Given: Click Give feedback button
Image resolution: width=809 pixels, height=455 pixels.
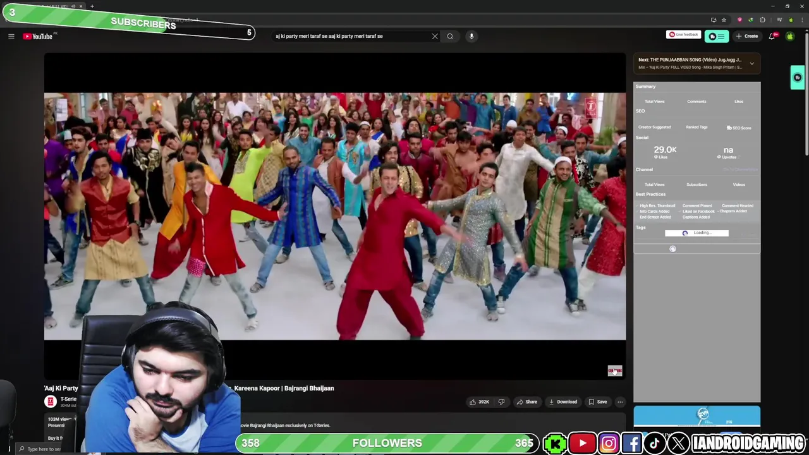Looking at the screenshot, I should pyautogui.click(x=684, y=35).
